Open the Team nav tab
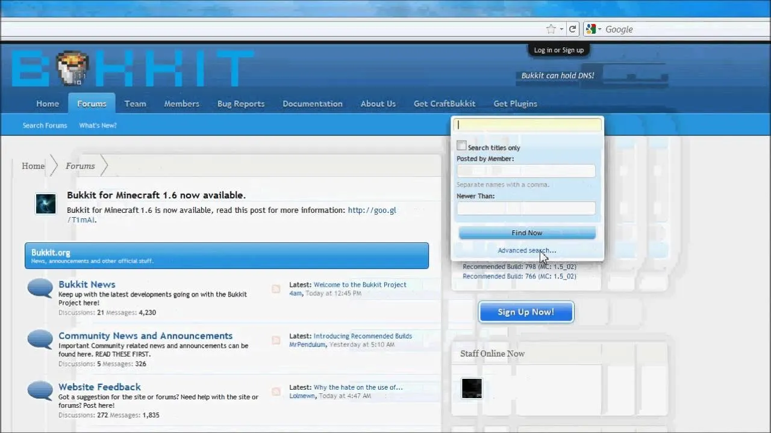The height and width of the screenshot is (433, 771). click(x=135, y=103)
